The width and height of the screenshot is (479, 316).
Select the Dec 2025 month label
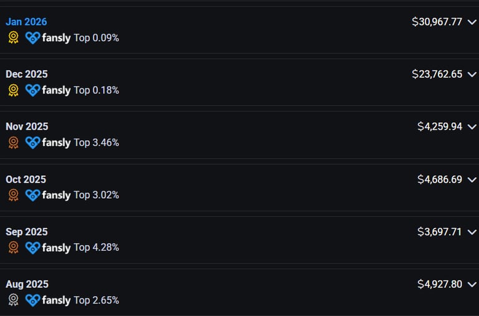(27, 74)
